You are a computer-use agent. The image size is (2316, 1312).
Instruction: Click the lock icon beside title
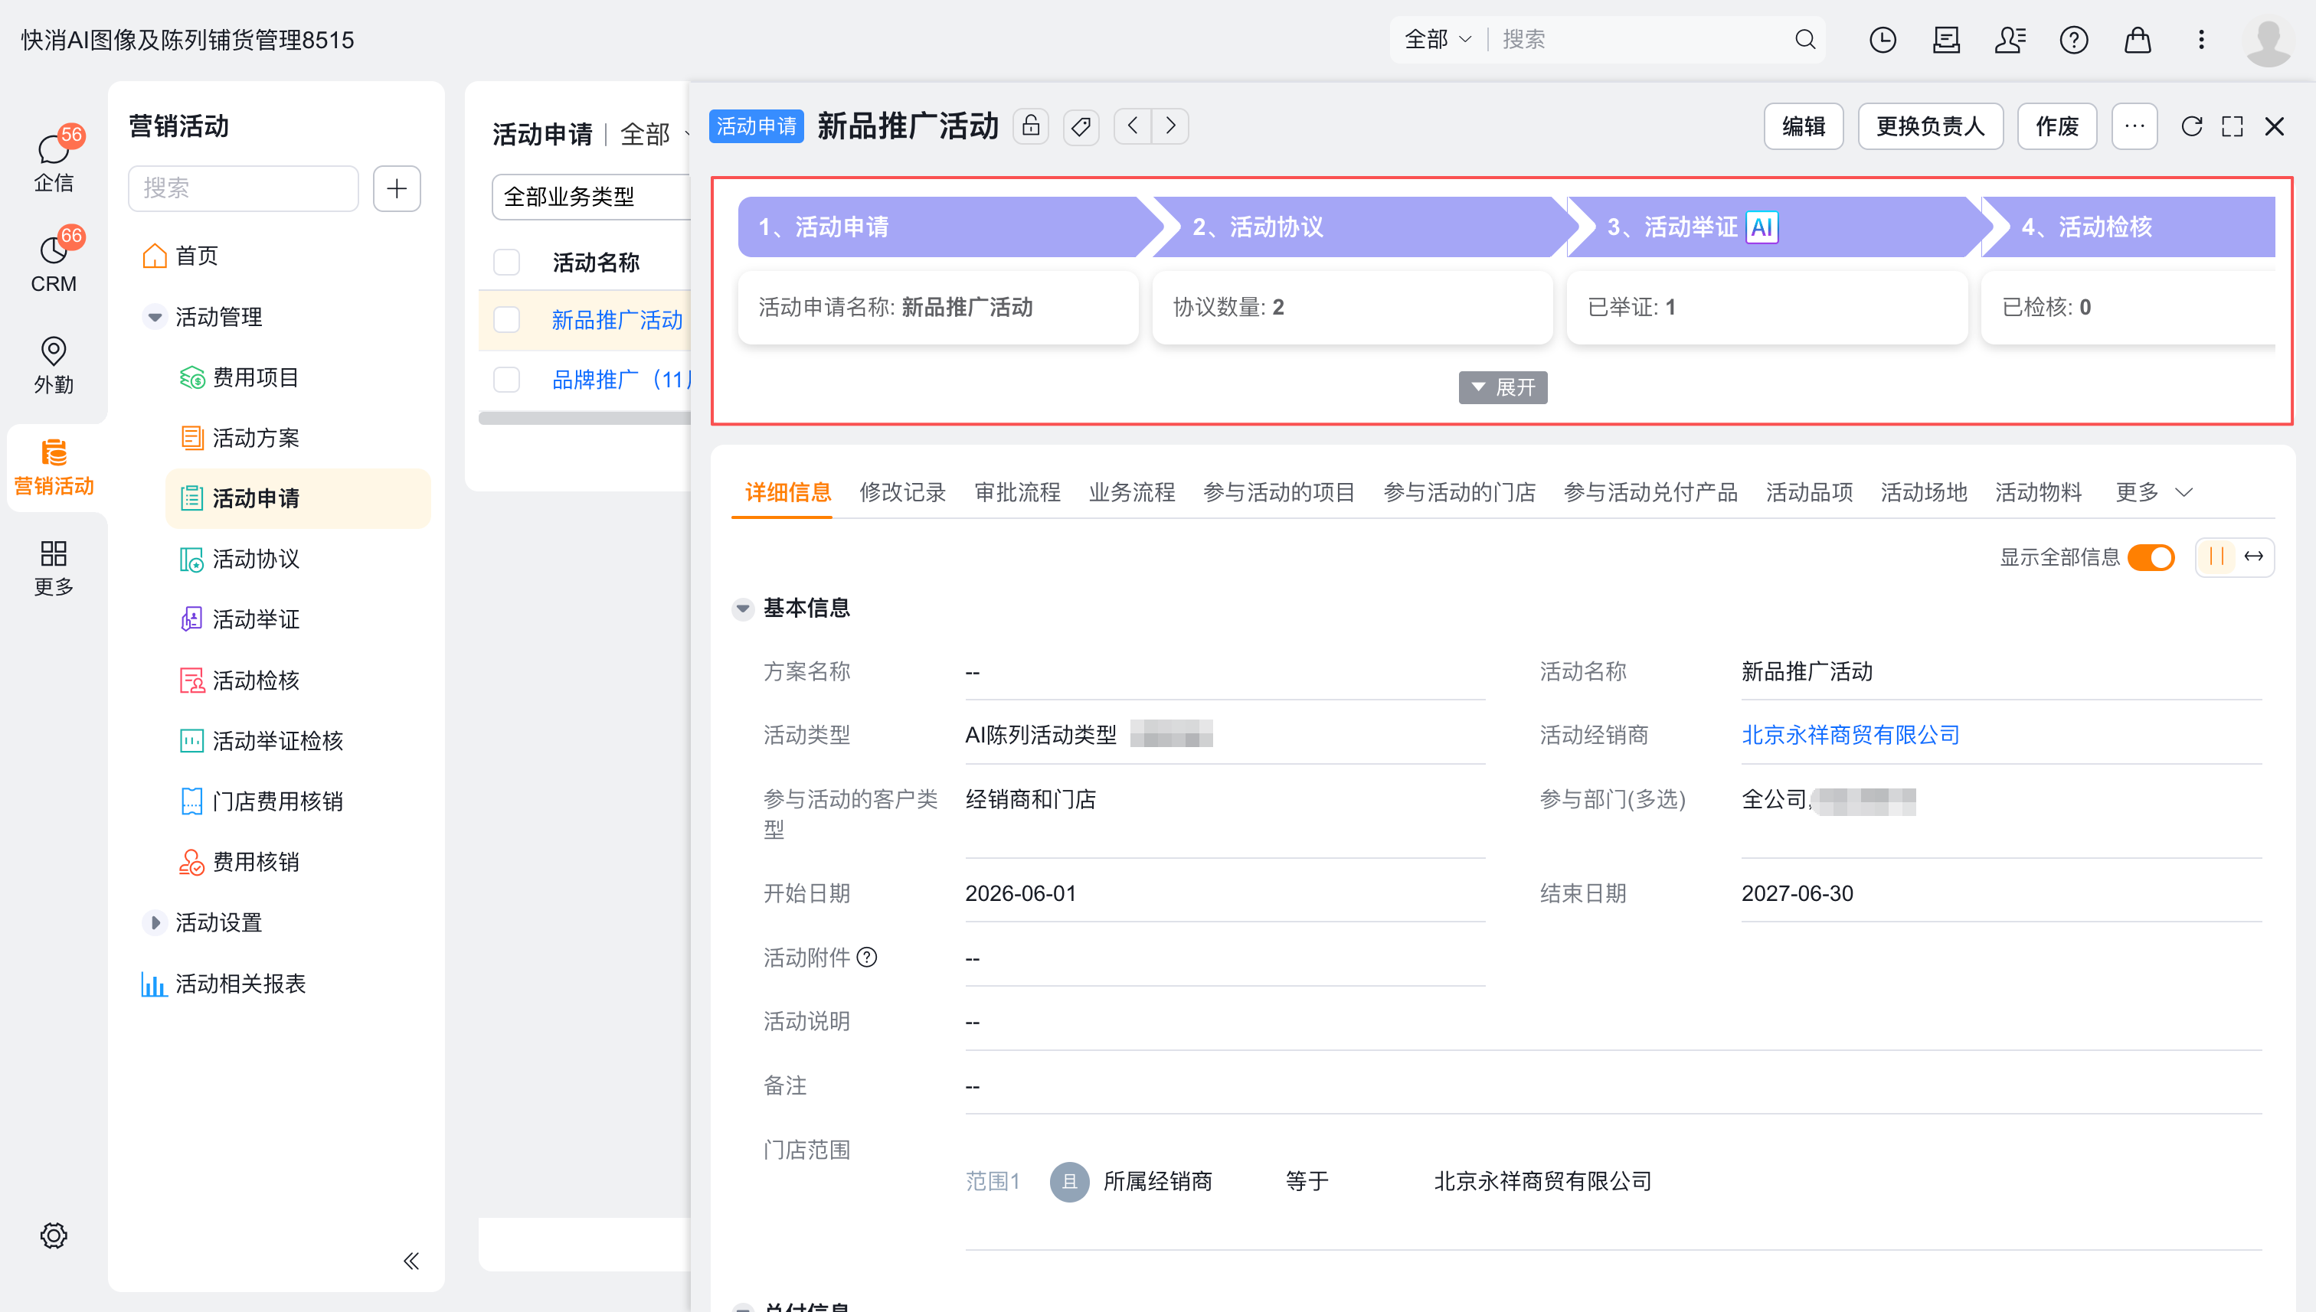[1030, 126]
